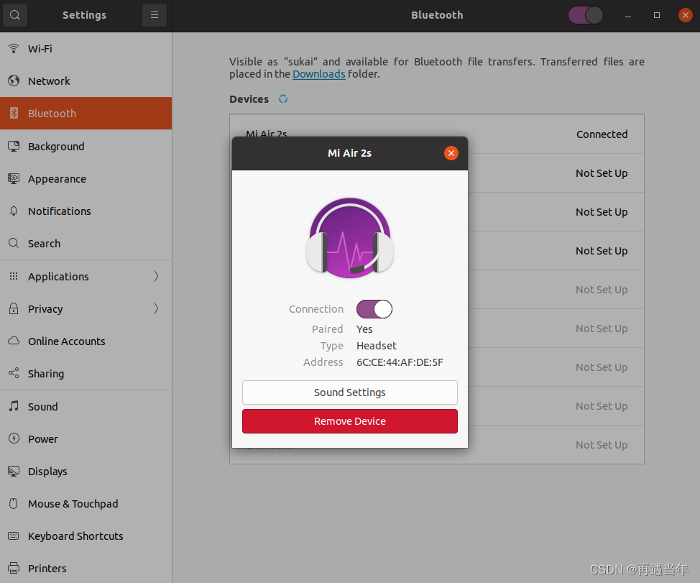700x583 pixels.
Task: Open the hamburger menu in Settings header
Action: [155, 15]
